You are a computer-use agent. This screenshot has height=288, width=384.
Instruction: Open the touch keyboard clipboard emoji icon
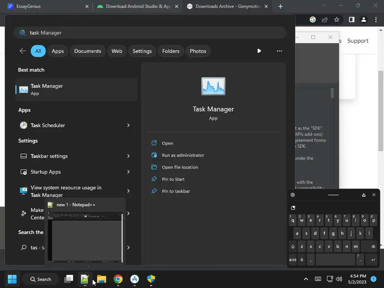(293, 208)
